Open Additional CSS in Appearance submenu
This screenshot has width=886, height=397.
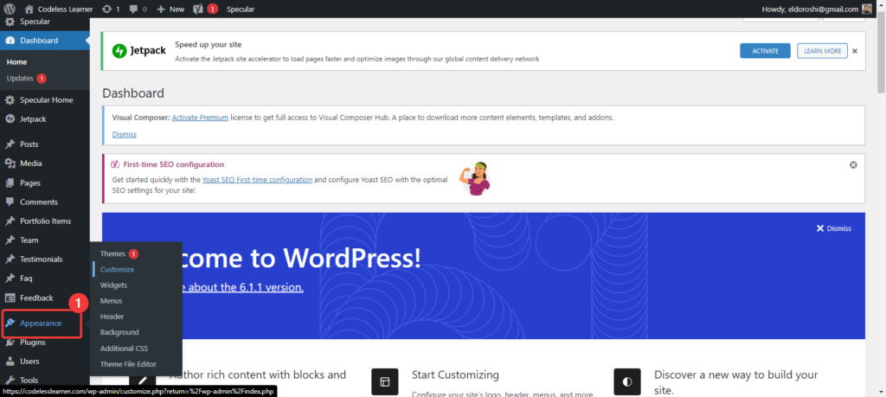point(125,349)
